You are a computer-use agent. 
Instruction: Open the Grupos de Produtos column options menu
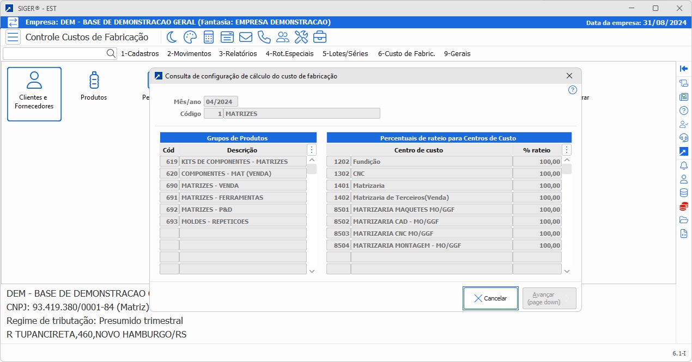[311, 149]
